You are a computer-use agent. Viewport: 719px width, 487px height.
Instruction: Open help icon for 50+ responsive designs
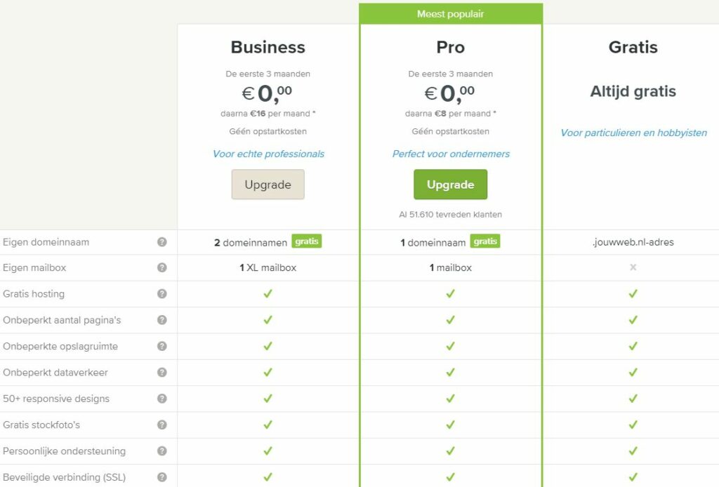pos(162,399)
